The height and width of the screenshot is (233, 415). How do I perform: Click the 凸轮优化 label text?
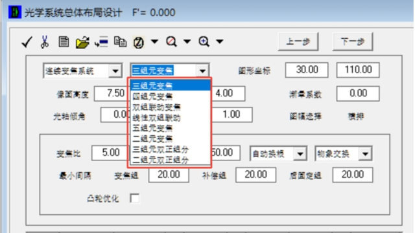pyautogui.click(x=103, y=199)
